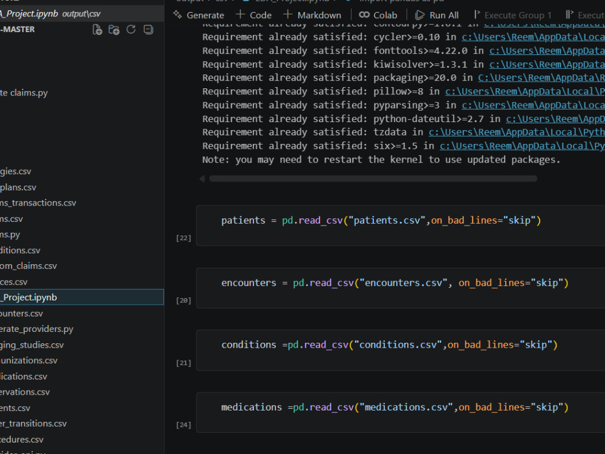Select highlighted '_Project.ipynb' in explorer

pos(82,297)
